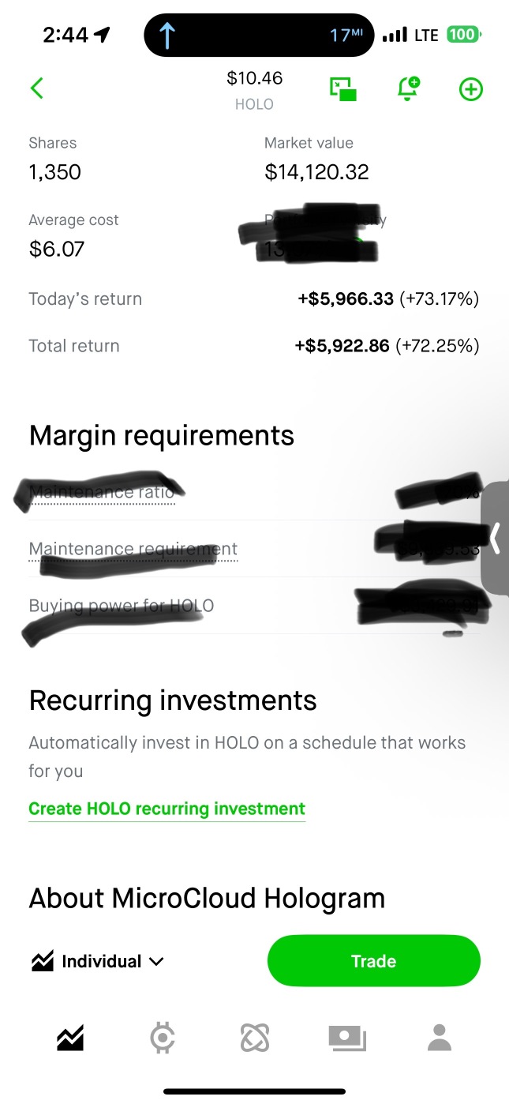Open the cash card tab icon
The width and height of the screenshot is (509, 1104).
click(347, 1038)
